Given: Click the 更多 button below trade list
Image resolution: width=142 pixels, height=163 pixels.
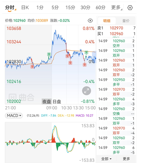Looking at the screenshot, I should 126,159.
